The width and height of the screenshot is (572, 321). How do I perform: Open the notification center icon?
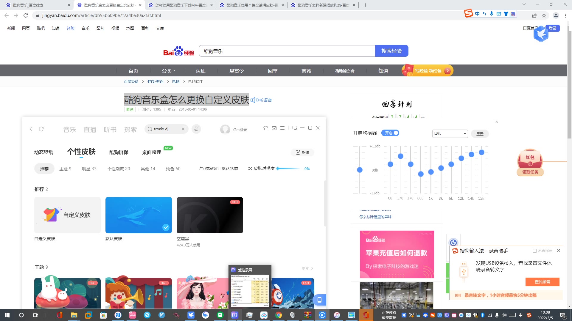coord(562,315)
